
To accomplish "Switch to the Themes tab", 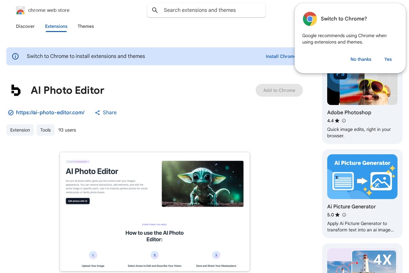I will tap(86, 26).
